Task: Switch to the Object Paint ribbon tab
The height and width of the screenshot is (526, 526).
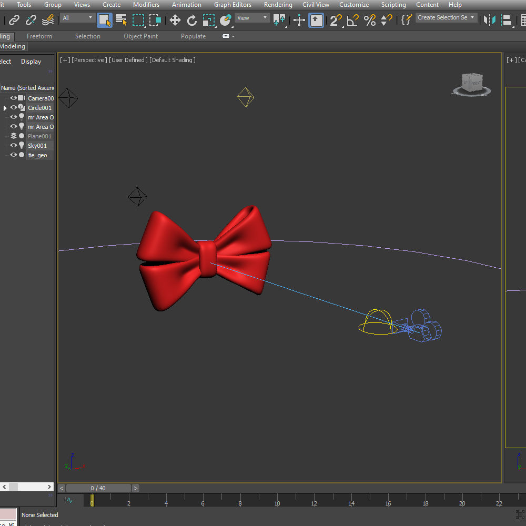Action: (140, 36)
